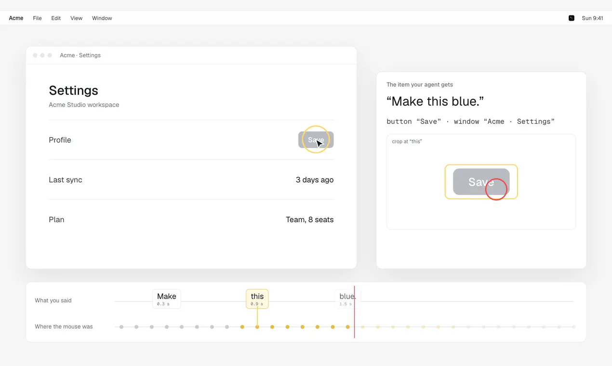Click the red playhead line in the timeline
Image resolution: width=612 pixels, height=366 pixels.
coord(354,312)
